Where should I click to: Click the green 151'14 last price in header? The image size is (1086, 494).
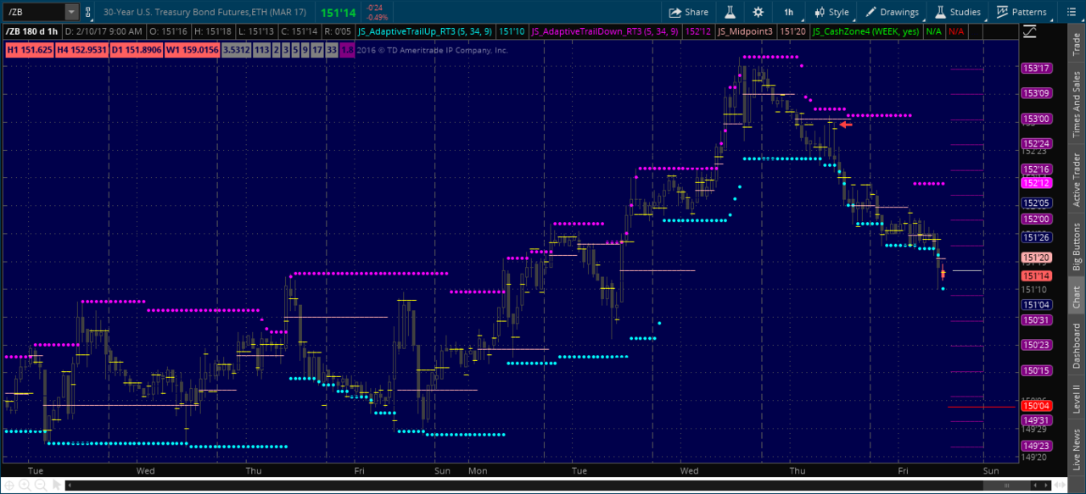click(x=337, y=12)
